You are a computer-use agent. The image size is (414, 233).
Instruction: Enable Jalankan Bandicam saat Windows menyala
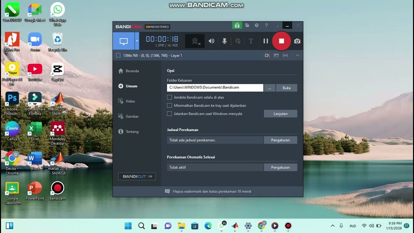pyautogui.click(x=169, y=114)
